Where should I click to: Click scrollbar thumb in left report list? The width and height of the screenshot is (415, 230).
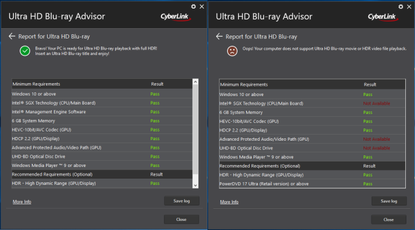click(x=195, y=129)
